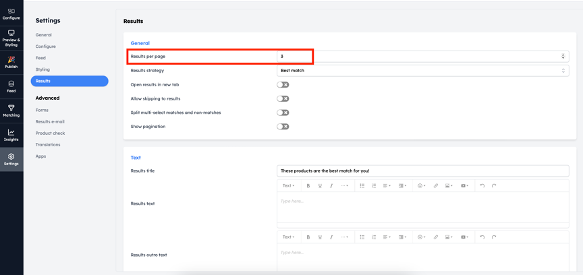This screenshot has height=275, width=583.
Task: Expand more formatting options in Results text toolbar
Action: pyautogui.click(x=344, y=186)
